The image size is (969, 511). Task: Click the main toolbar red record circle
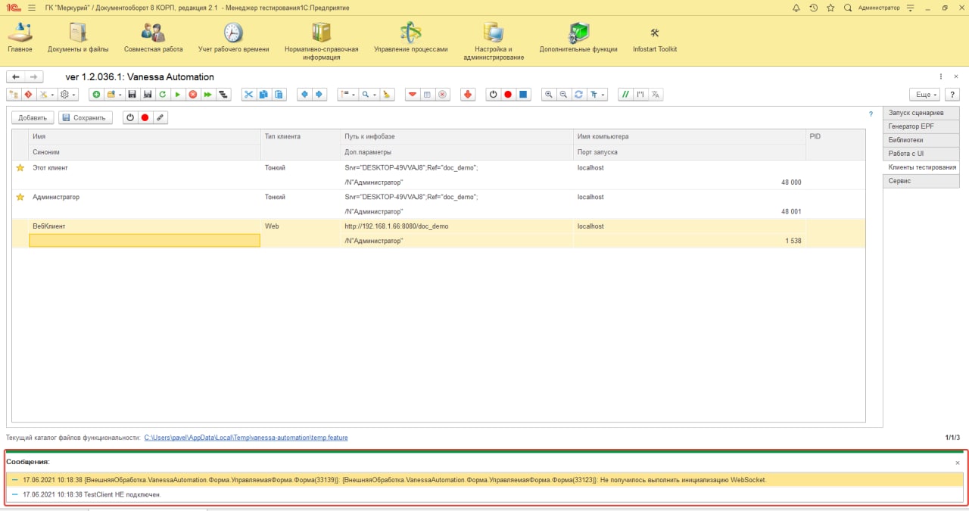pos(508,95)
